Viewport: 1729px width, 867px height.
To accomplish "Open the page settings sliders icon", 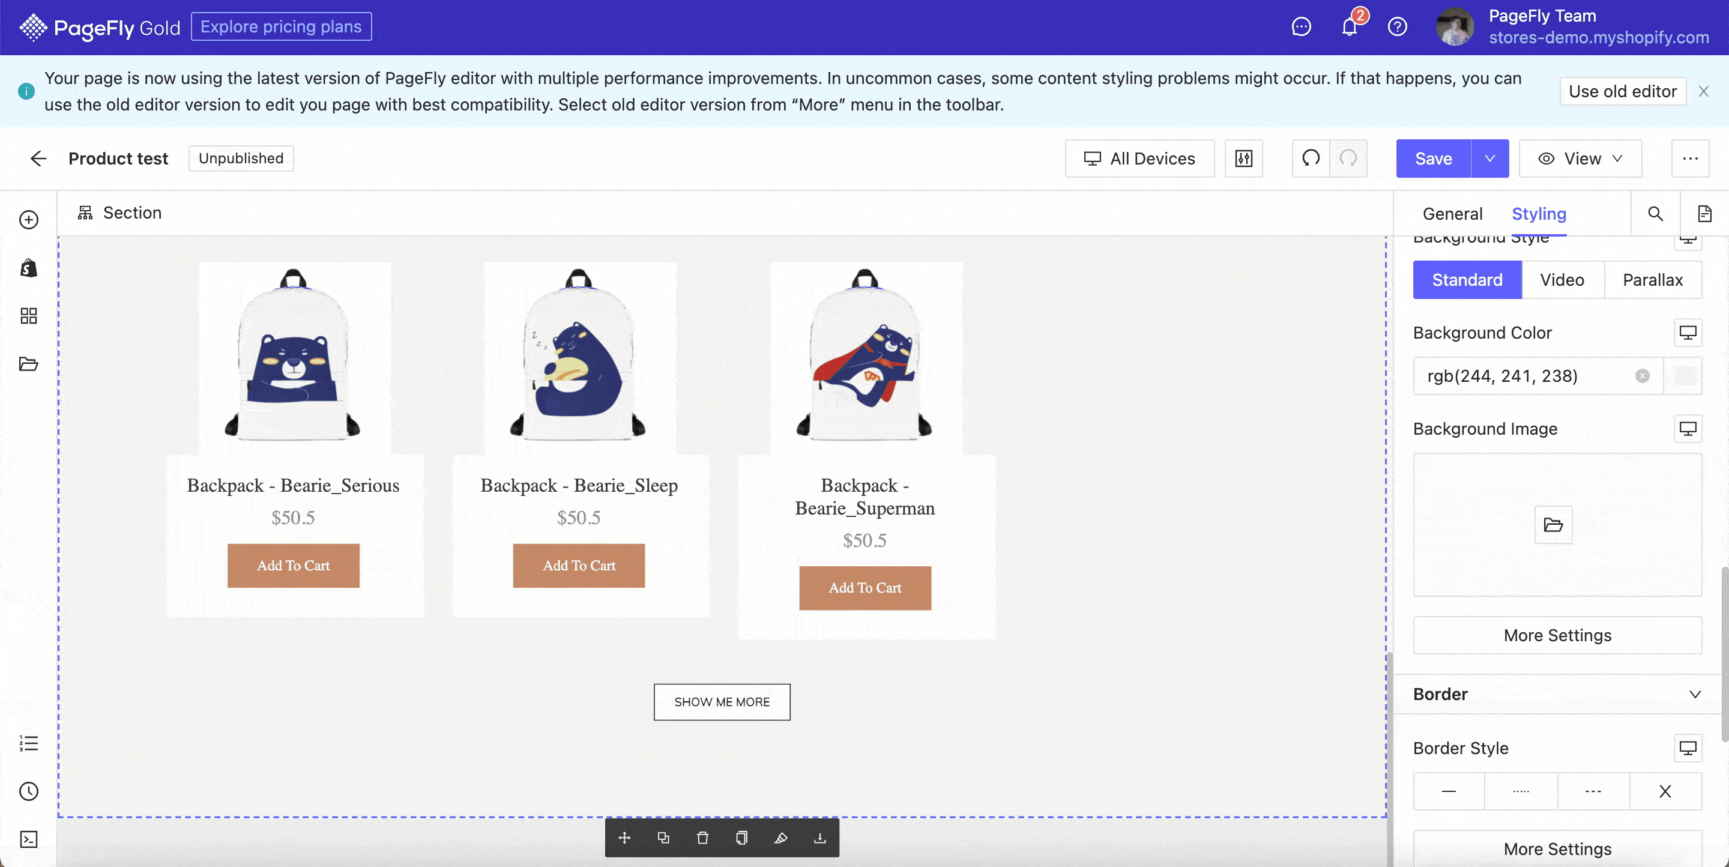I will 1243,159.
